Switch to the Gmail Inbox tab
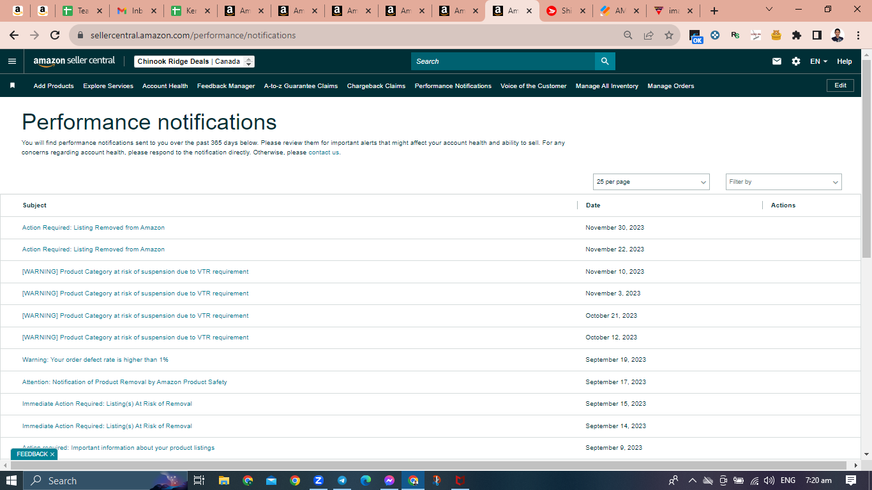872x490 pixels. click(x=136, y=11)
